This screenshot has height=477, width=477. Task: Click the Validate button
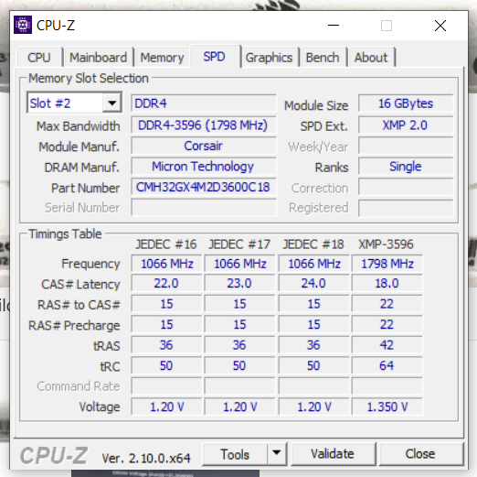tap(333, 454)
